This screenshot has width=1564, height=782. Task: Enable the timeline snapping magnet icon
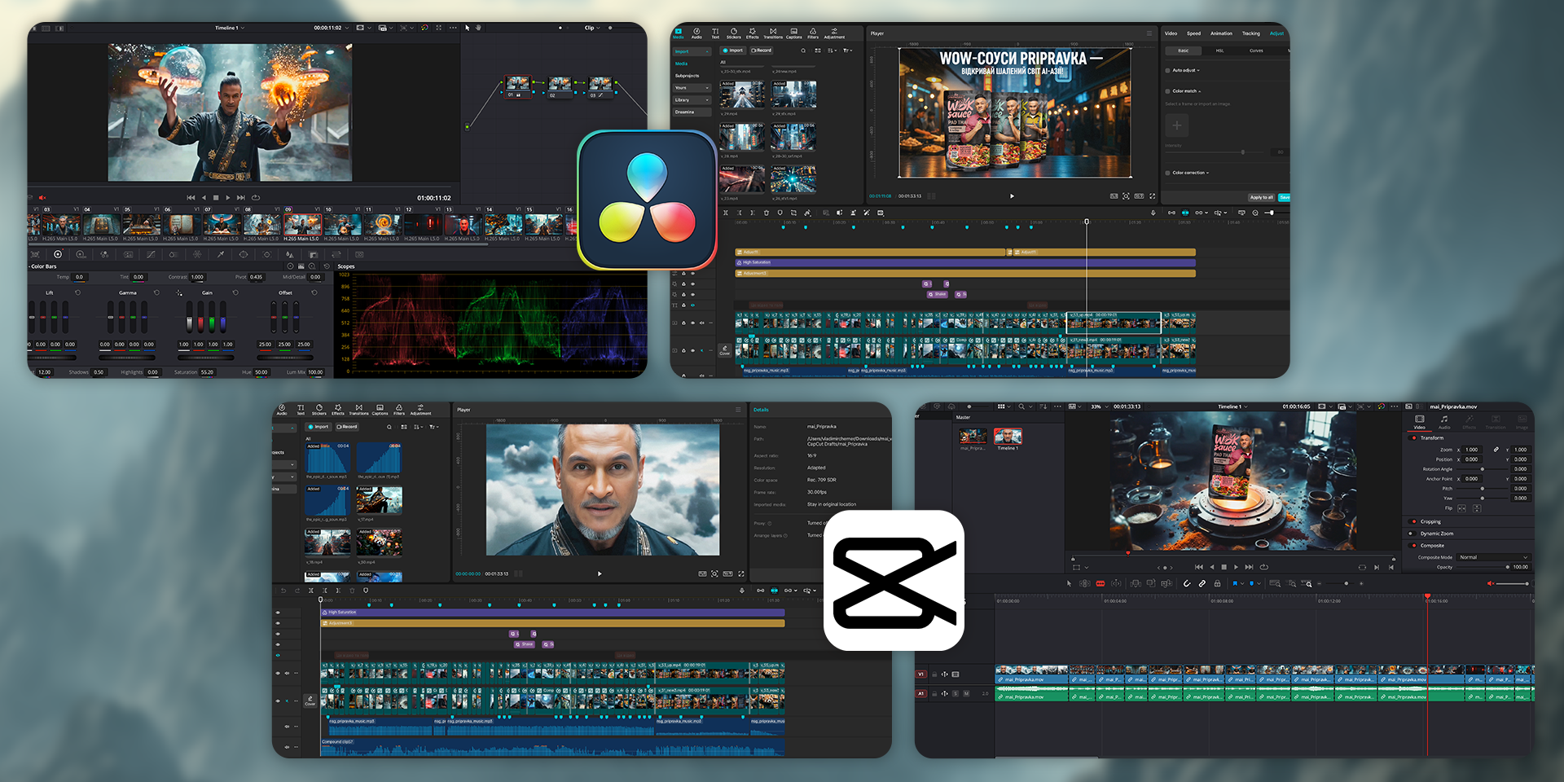[1187, 583]
